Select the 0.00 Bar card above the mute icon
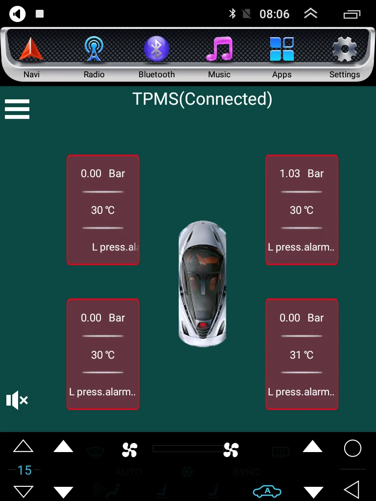This screenshot has width=376, height=501. pyautogui.click(x=103, y=354)
